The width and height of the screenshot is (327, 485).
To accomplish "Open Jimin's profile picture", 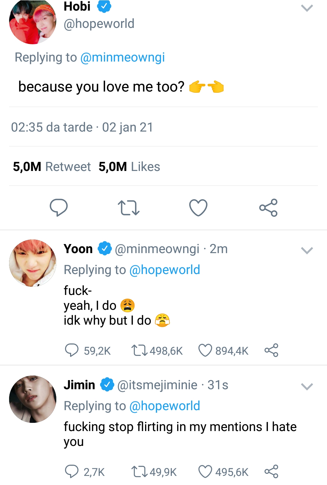I will tap(33, 399).
